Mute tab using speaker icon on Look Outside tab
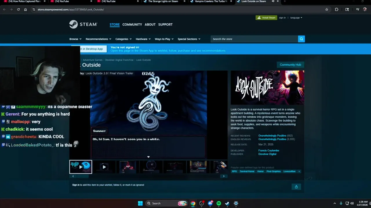The width and height of the screenshot is (371, 208). (x=273, y=1)
